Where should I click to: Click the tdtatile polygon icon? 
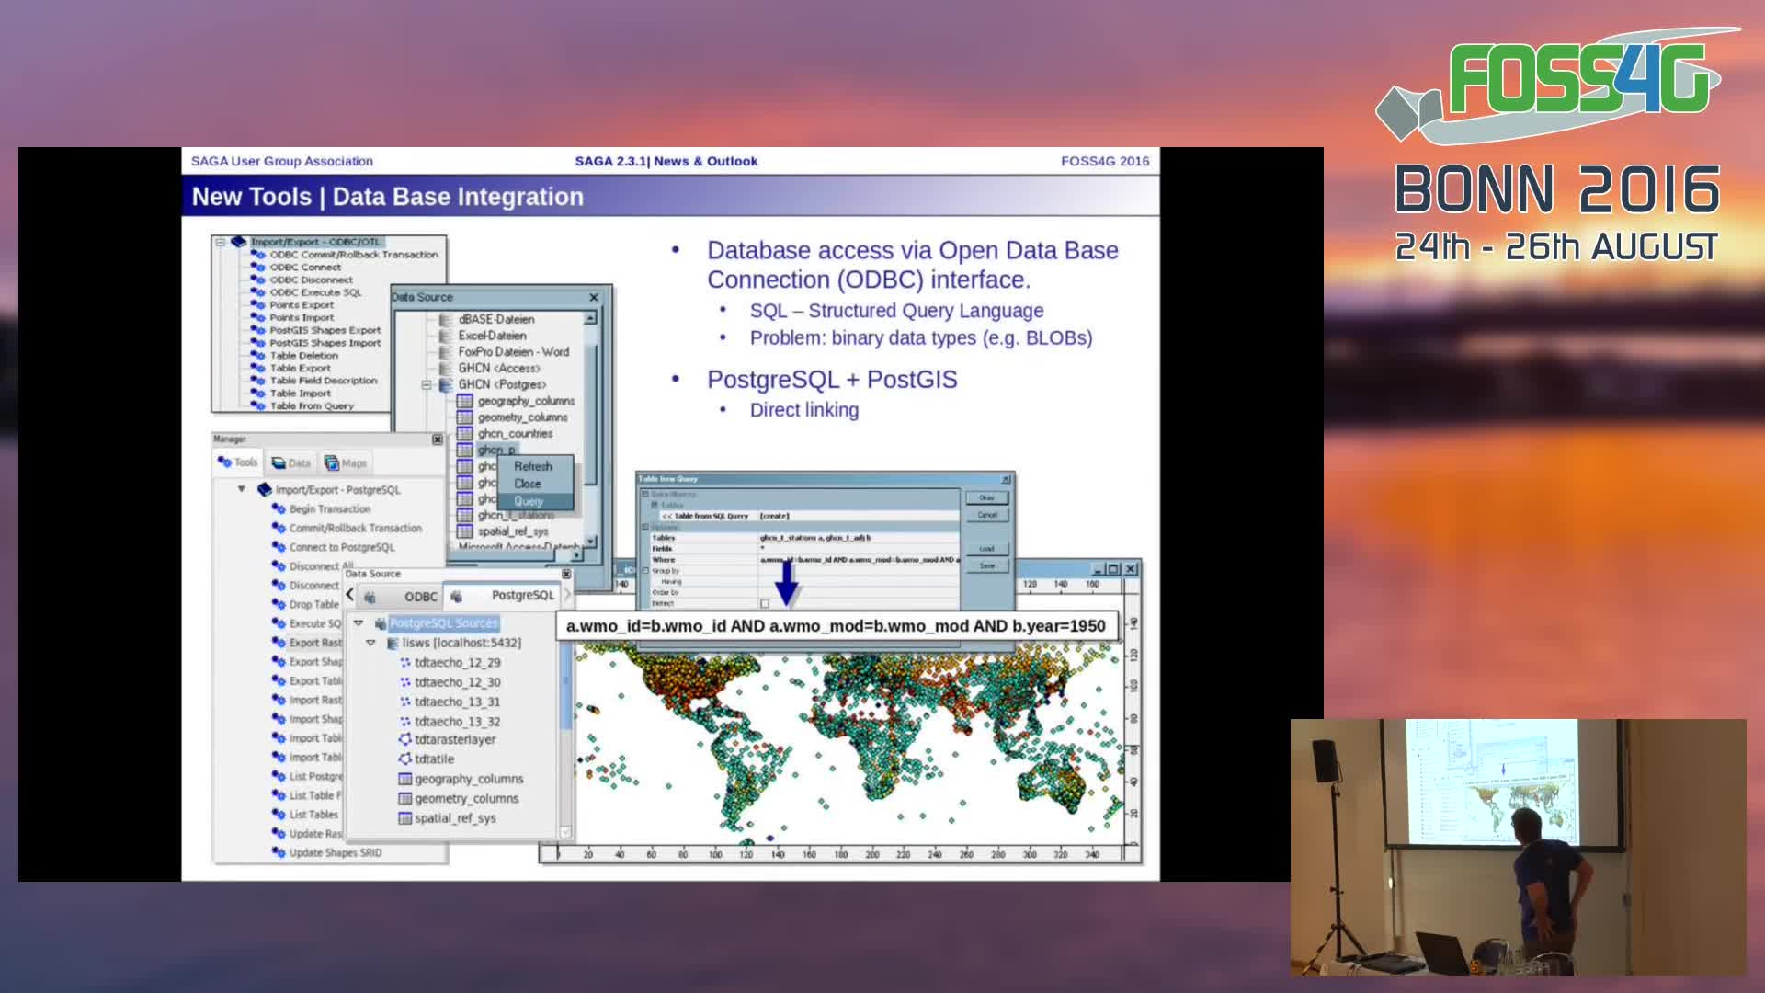404,759
